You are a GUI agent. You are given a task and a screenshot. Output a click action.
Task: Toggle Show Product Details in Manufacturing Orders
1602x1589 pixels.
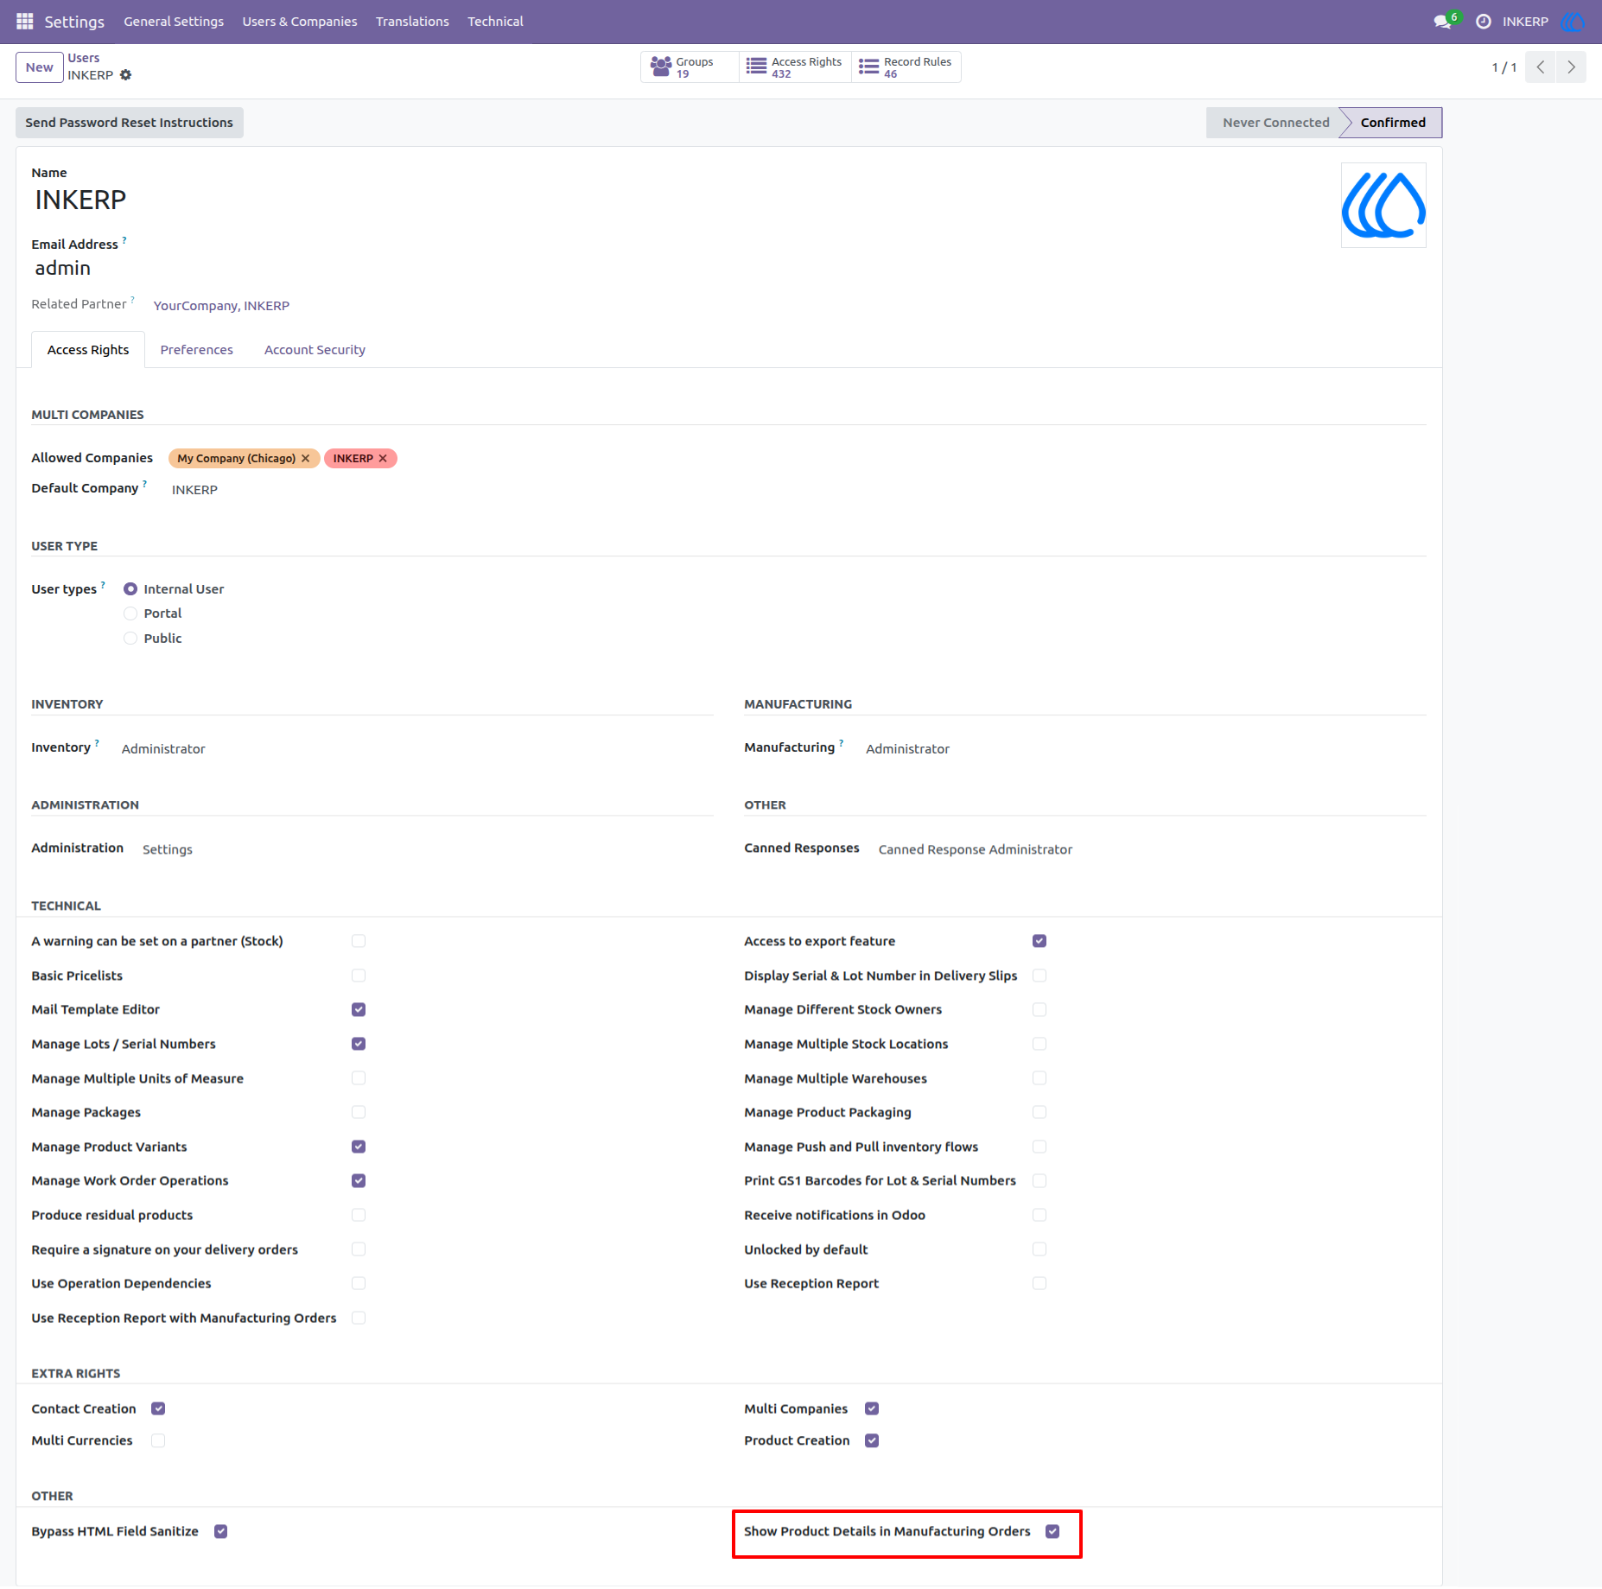click(1052, 1531)
